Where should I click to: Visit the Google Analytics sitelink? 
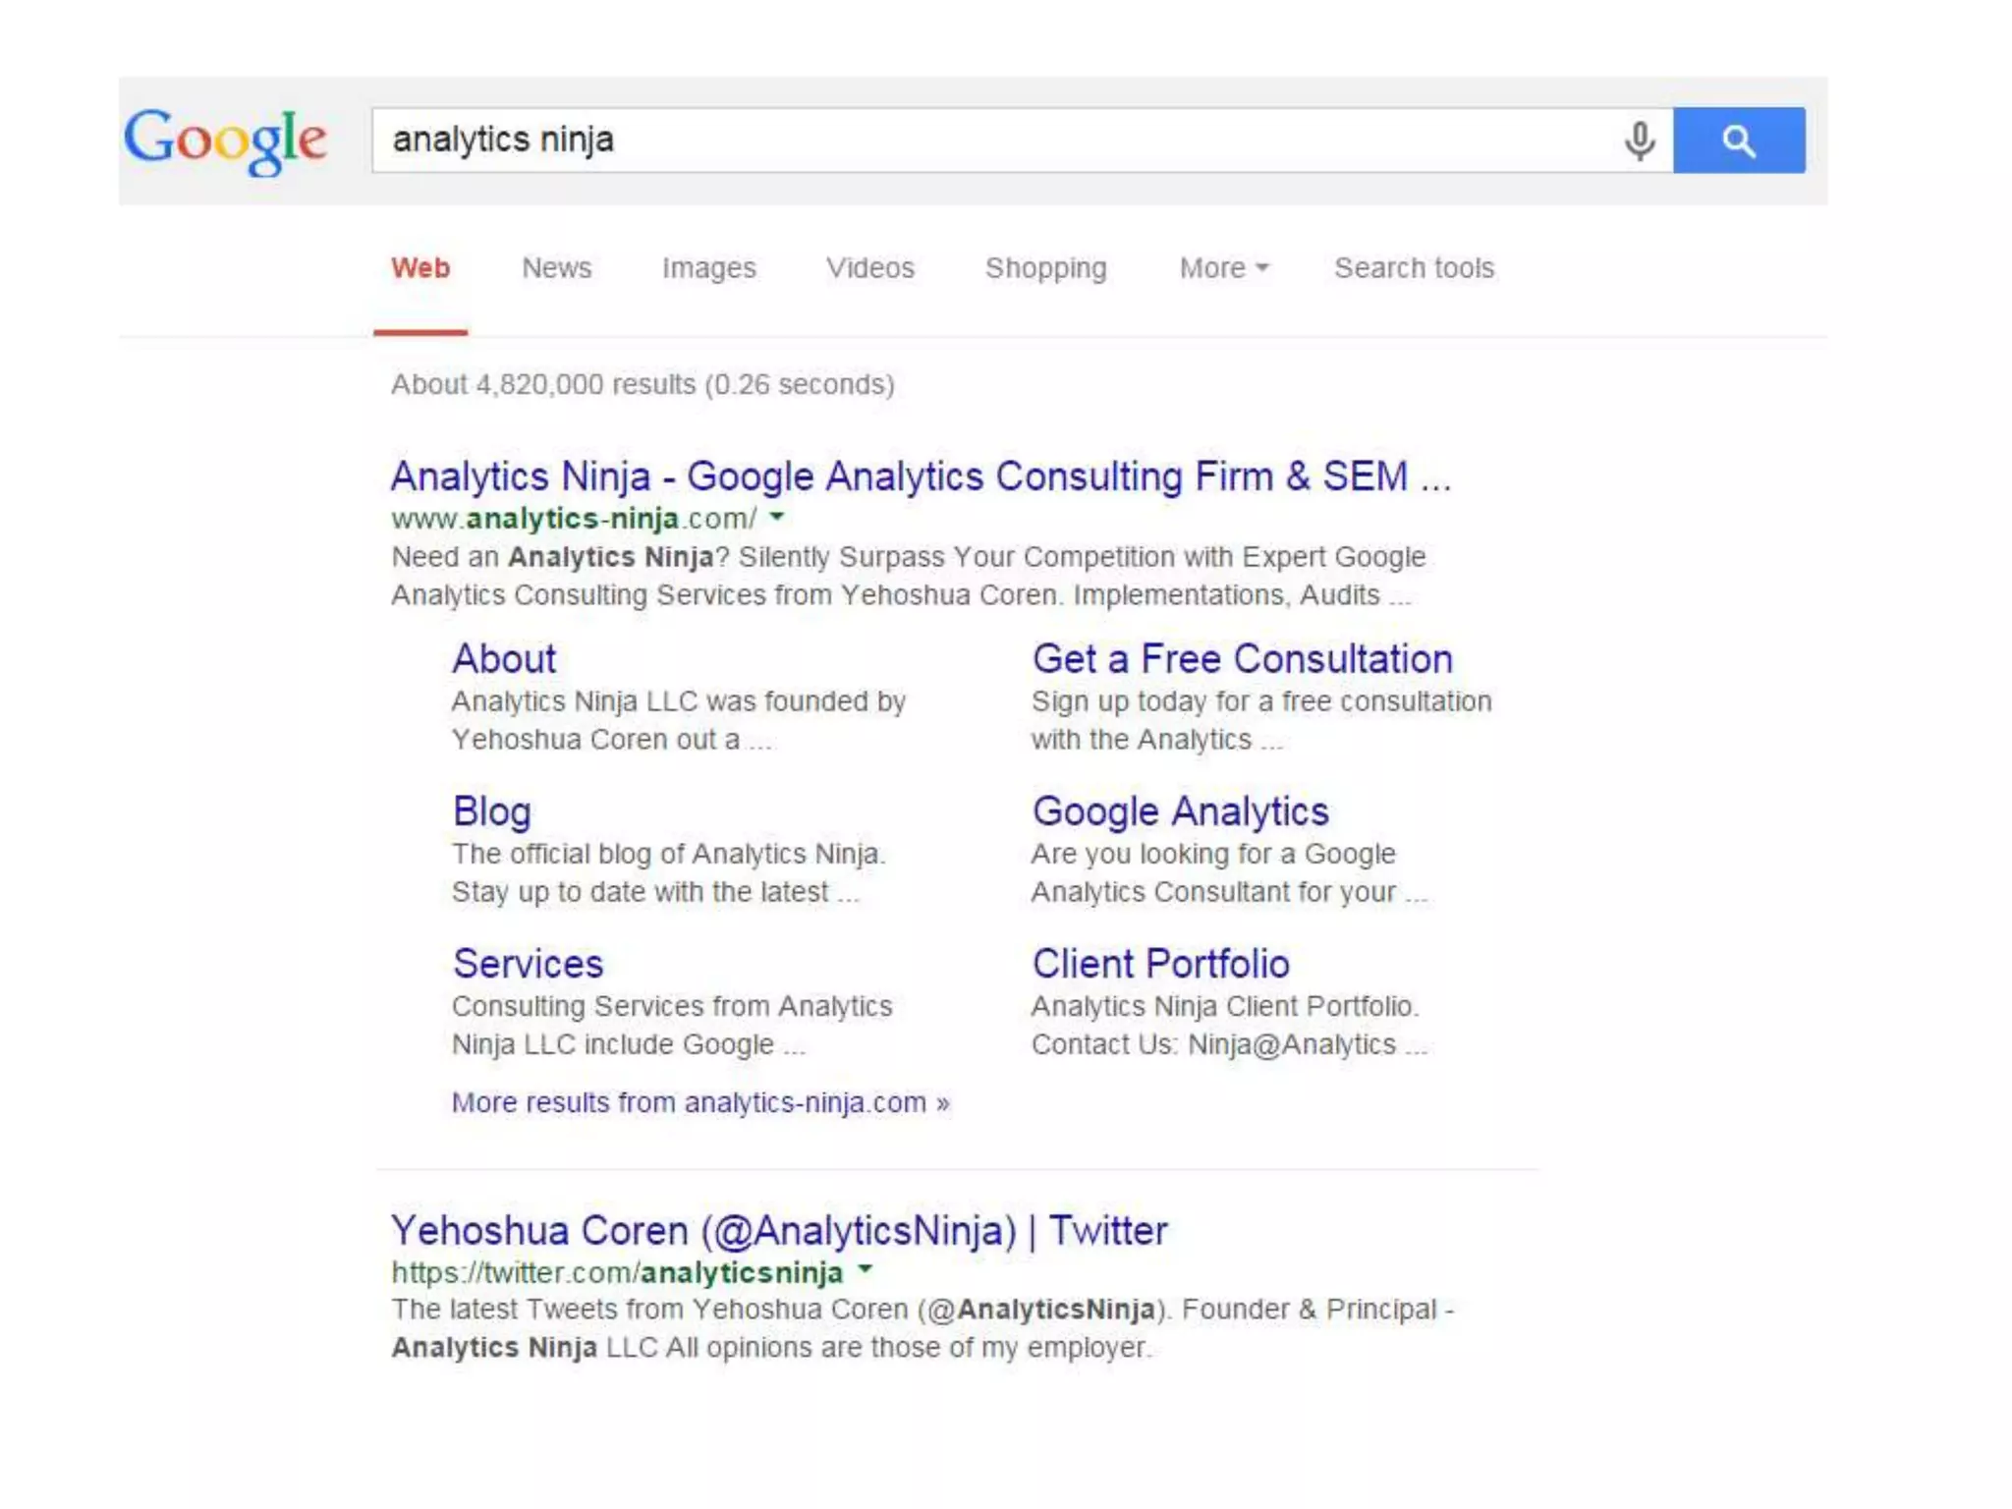[1179, 811]
